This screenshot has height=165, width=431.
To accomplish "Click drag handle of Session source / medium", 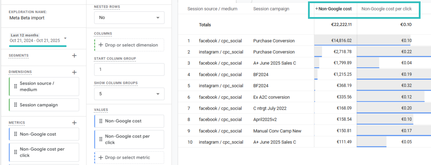I will pos(15,86).
